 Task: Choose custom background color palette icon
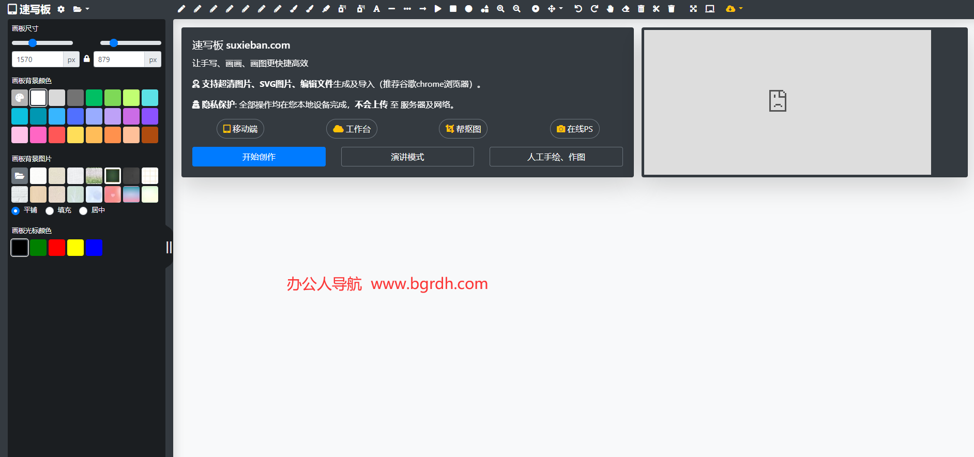coord(20,98)
